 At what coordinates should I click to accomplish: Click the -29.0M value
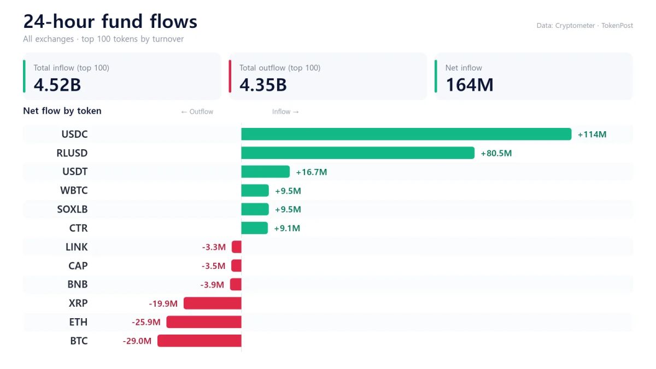pos(137,341)
